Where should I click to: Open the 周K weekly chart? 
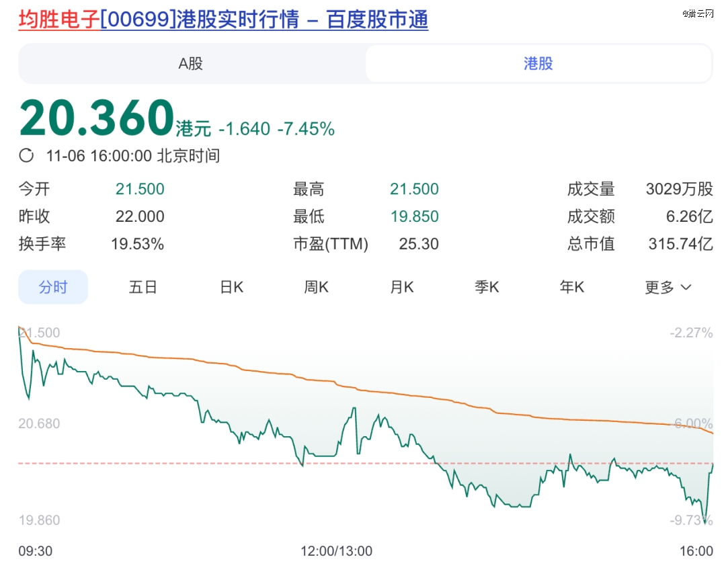tap(316, 288)
